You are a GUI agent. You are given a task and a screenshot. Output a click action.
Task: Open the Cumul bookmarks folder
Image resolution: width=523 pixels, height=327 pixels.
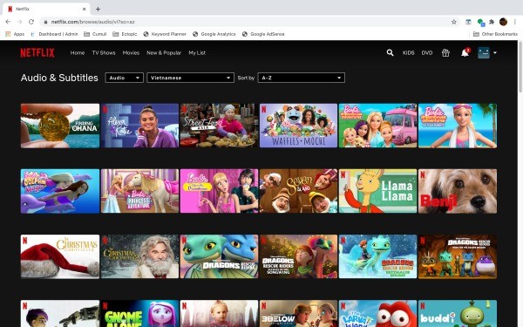click(x=95, y=34)
